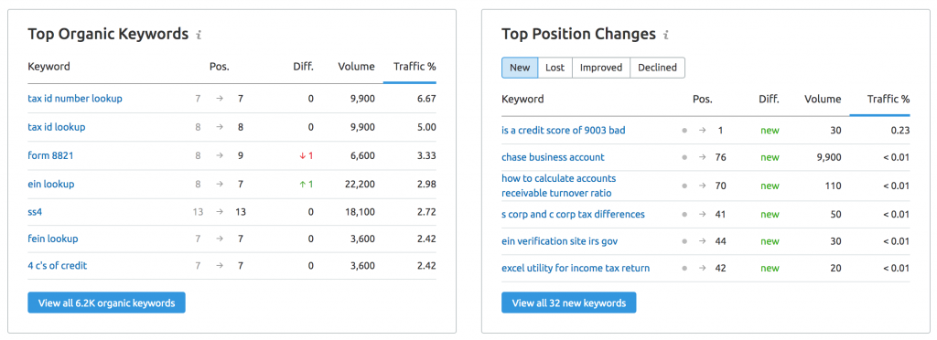Click View all 32 new keywords button
937x340 pixels.
(x=569, y=303)
